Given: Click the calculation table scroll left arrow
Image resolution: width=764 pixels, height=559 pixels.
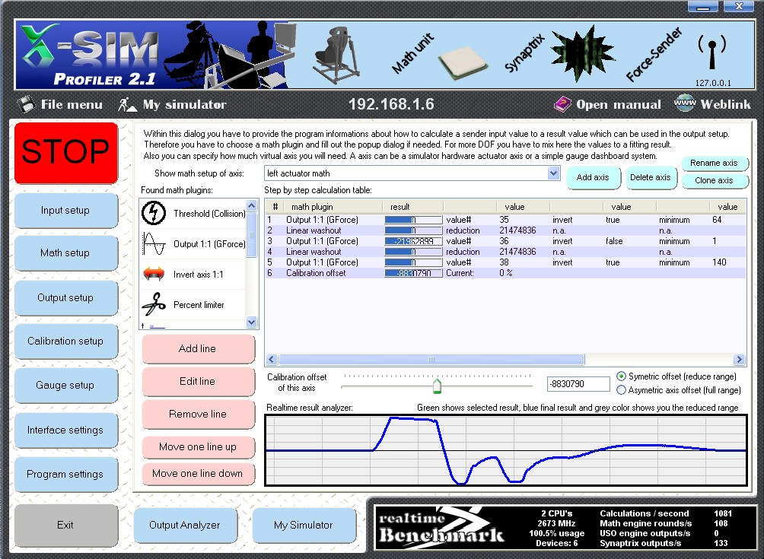Looking at the screenshot, I should pyautogui.click(x=272, y=359).
